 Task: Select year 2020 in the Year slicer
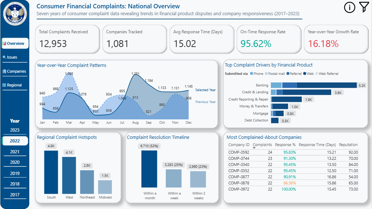coord(15,162)
